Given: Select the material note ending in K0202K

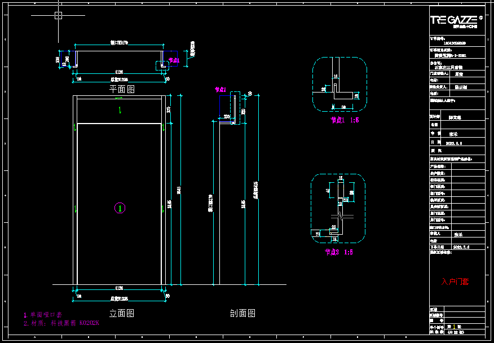Looking at the screenshot, I should tap(61, 323).
